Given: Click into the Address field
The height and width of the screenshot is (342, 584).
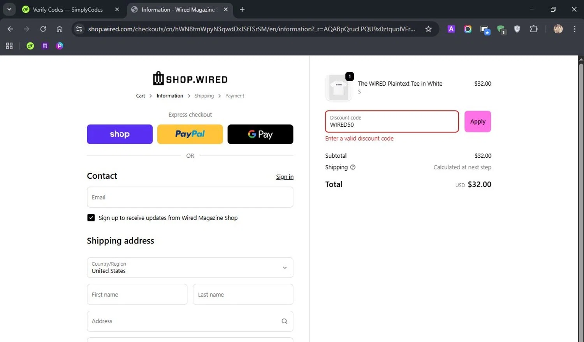Looking at the screenshot, I should click(x=190, y=321).
